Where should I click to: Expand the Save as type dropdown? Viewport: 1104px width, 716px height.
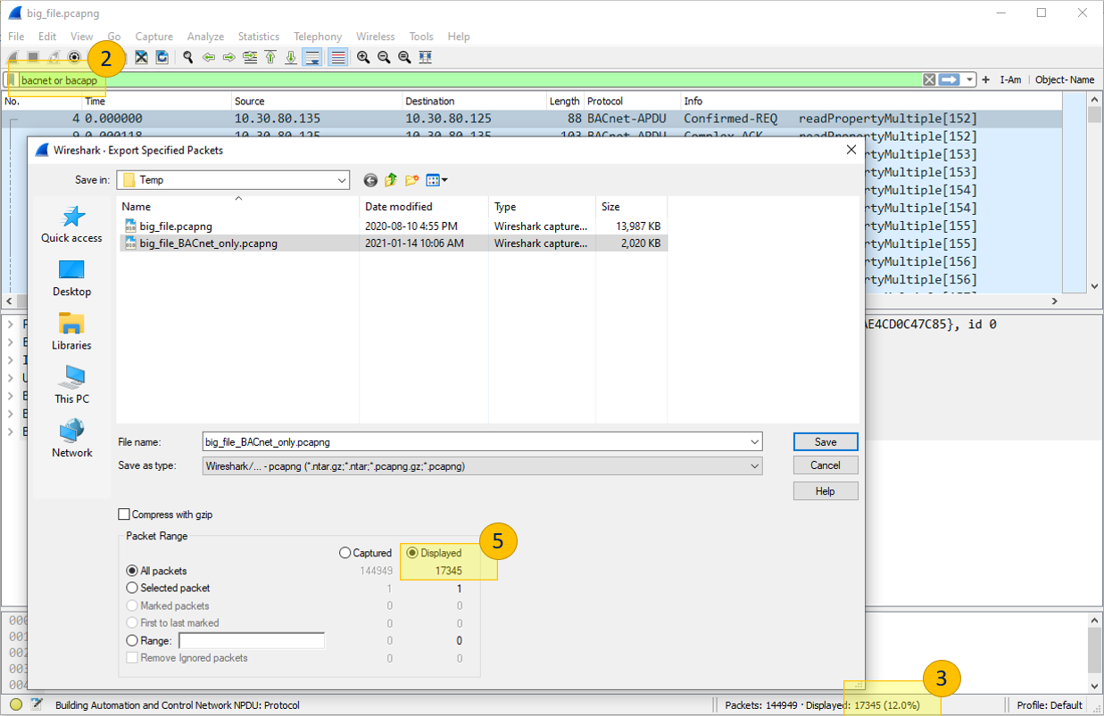point(755,465)
